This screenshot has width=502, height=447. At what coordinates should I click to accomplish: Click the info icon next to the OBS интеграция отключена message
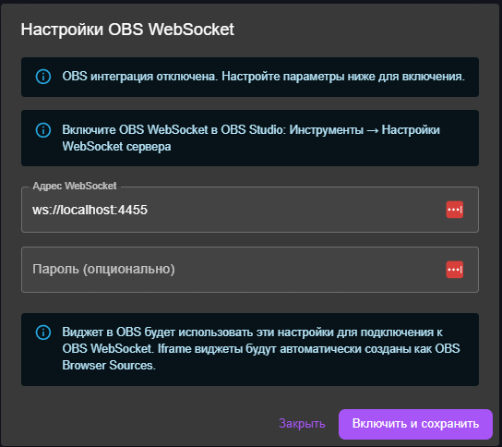click(43, 77)
